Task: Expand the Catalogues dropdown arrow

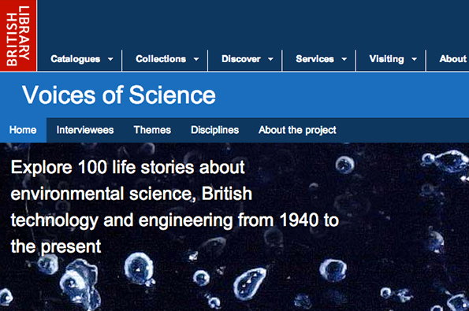Action: coord(110,59)
